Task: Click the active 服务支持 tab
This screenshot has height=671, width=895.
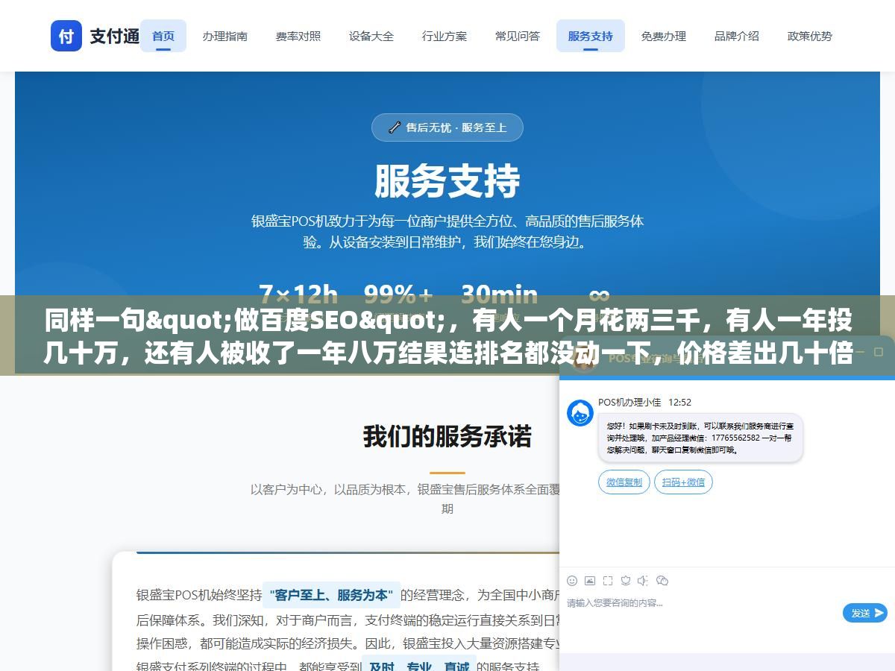Action: tap(590, 36)
